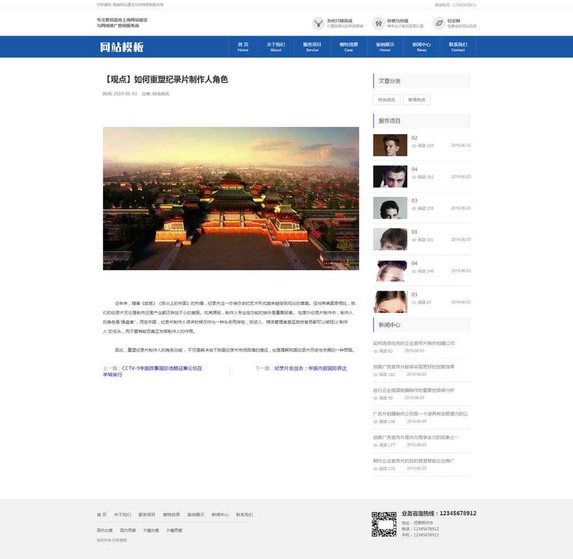Open next article 纪录片走出去 link

(310, 369)
